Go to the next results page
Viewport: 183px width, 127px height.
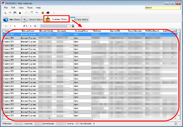point(31,26)
